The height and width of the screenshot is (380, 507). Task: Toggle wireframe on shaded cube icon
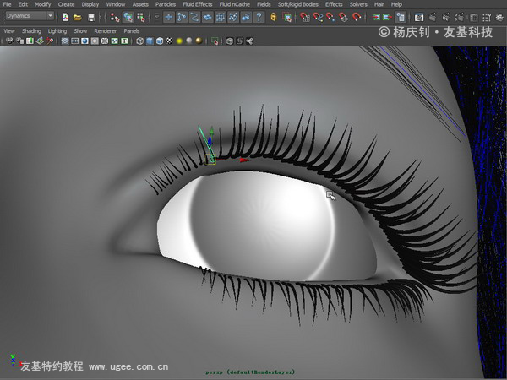pos(160,41)
